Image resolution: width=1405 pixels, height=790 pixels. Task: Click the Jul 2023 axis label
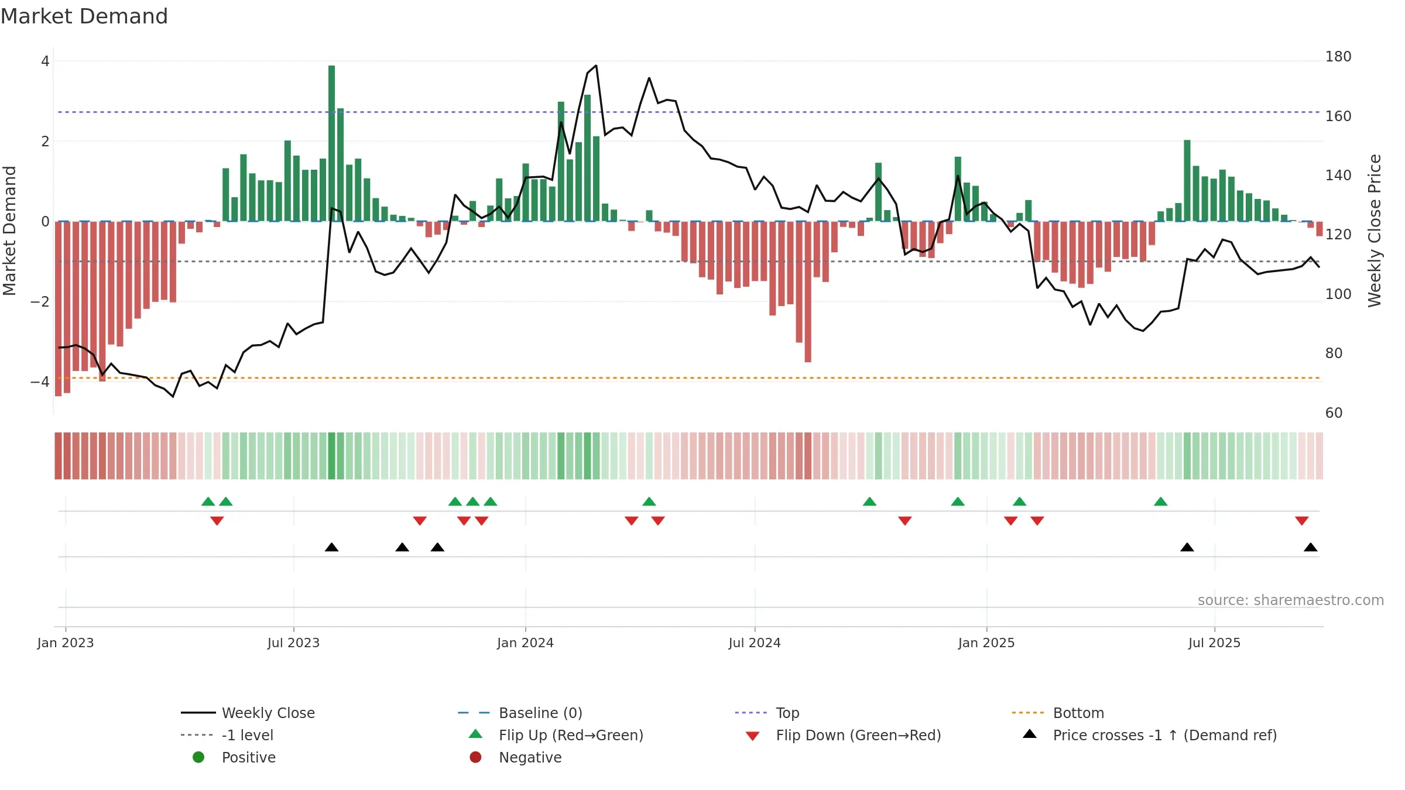294,643
